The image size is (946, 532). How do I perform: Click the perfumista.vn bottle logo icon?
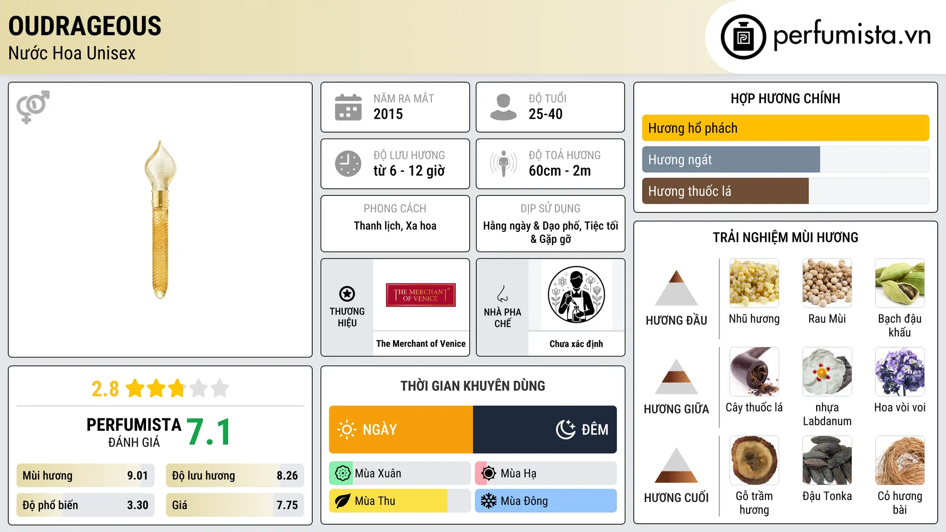(x=743, y=37)
